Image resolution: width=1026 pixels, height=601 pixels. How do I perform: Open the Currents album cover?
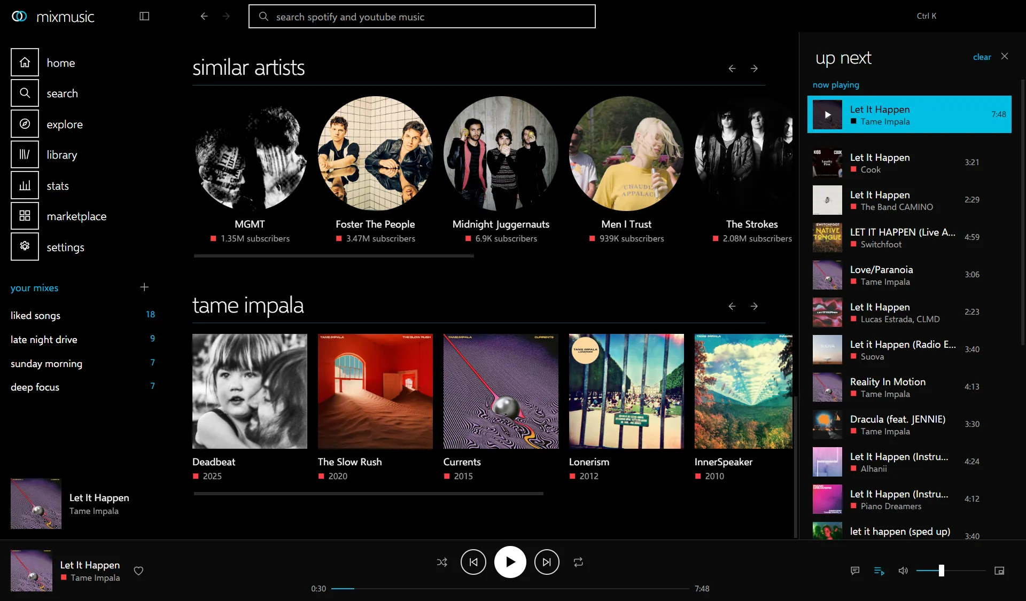(501, 391)
